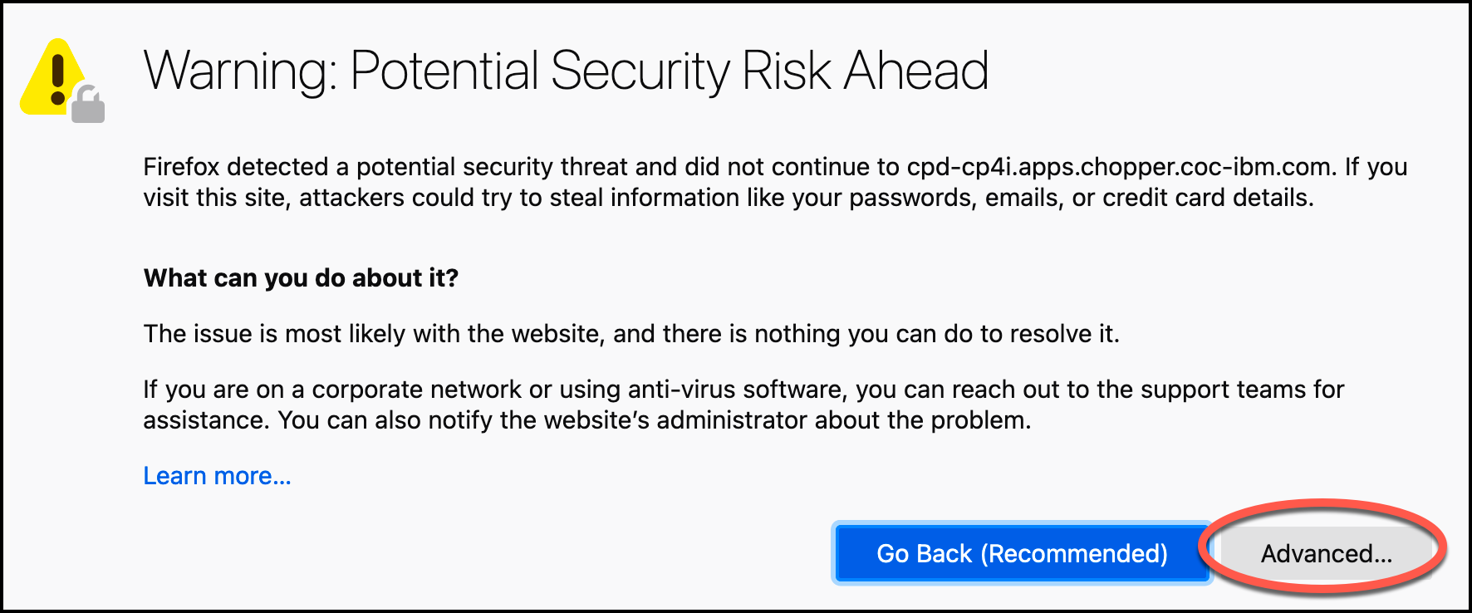The height and width of the screenshot is (613, 1472).
Task: Click the exclamation mark inside warning triangle
Action: pos(57,80)
